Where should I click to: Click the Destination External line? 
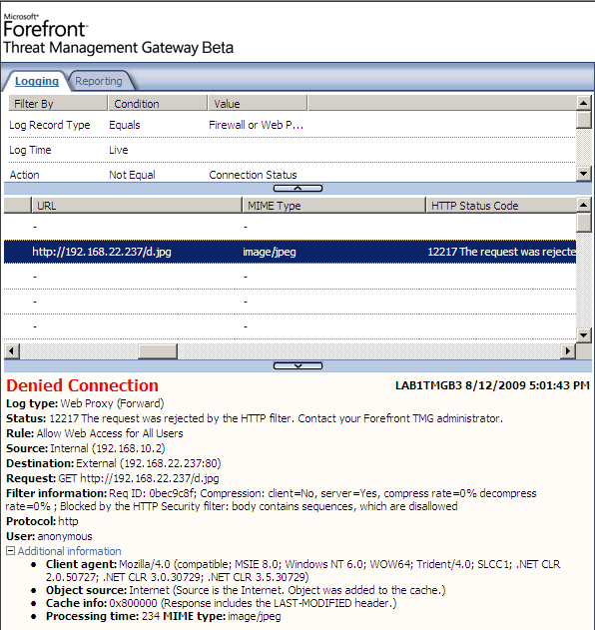tap(113, 463)
